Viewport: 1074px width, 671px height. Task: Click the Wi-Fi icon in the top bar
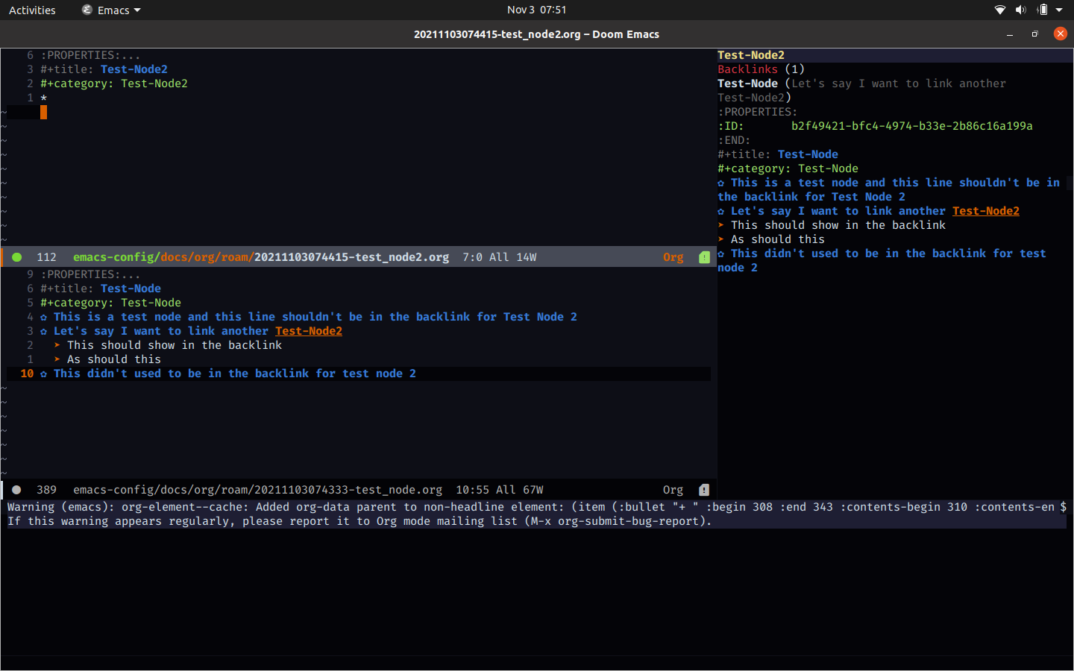tap(999, 10)
